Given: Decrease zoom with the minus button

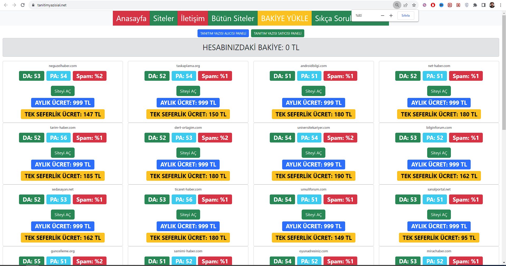Looking at the screenshot, I should tap(383, 16).
